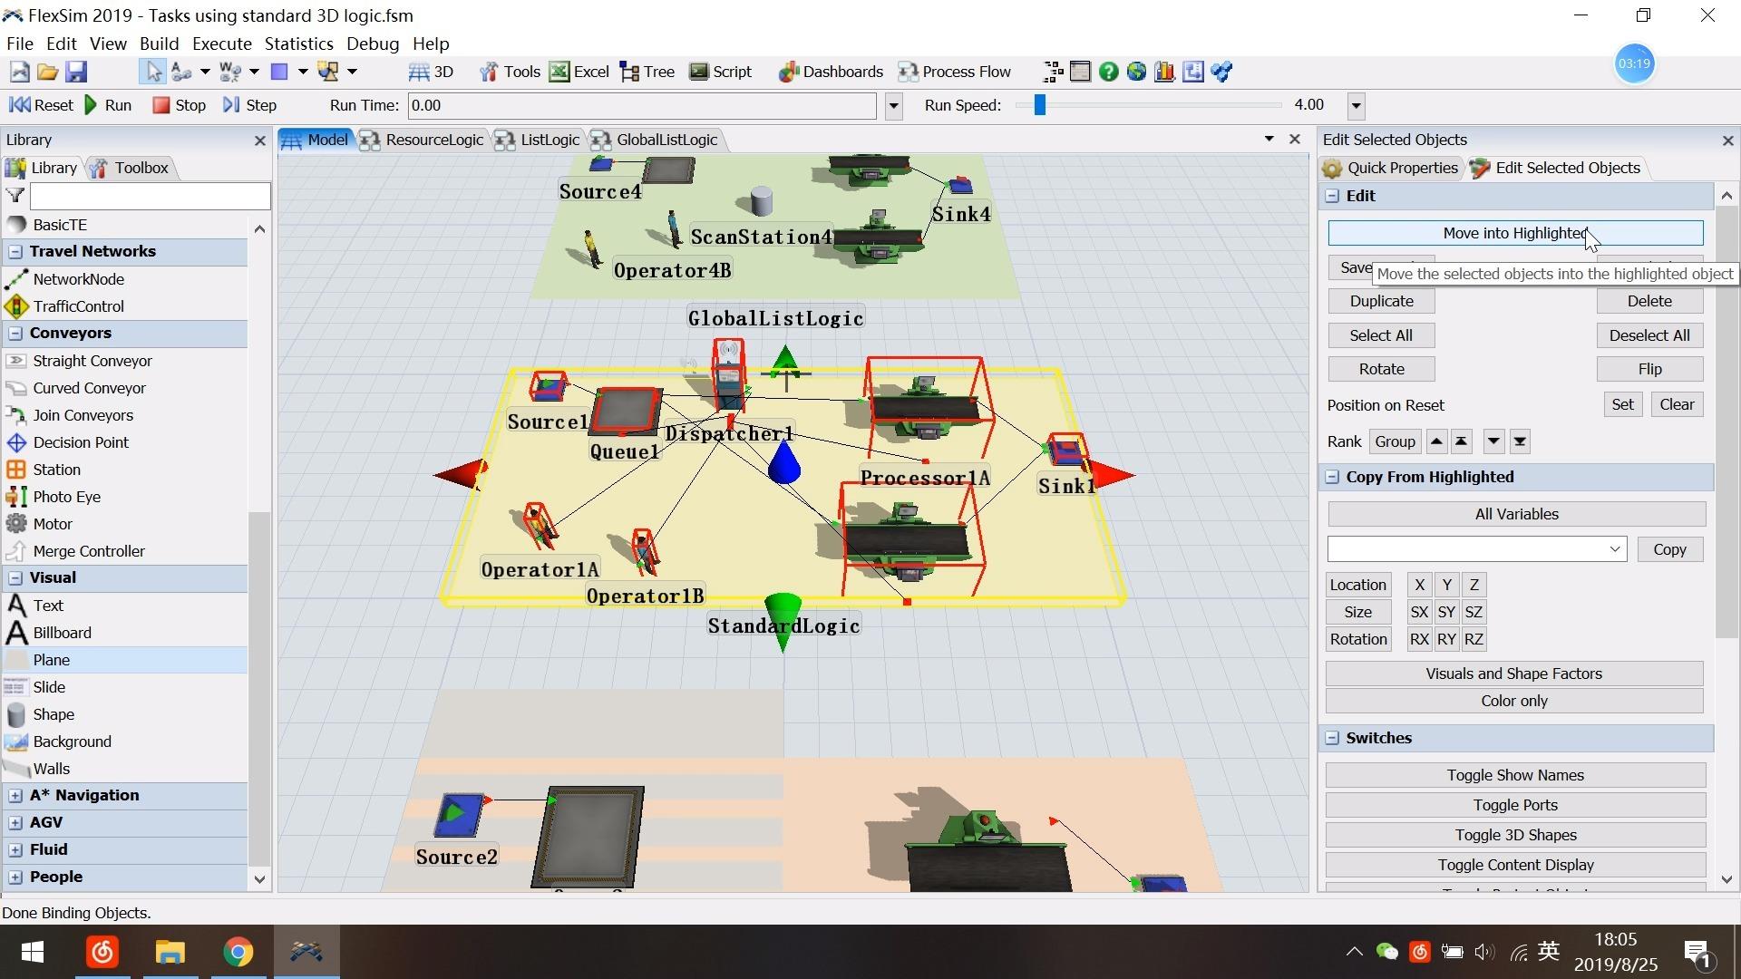
Task: Click Toggle Ports switch
Action: point(1515,805)
